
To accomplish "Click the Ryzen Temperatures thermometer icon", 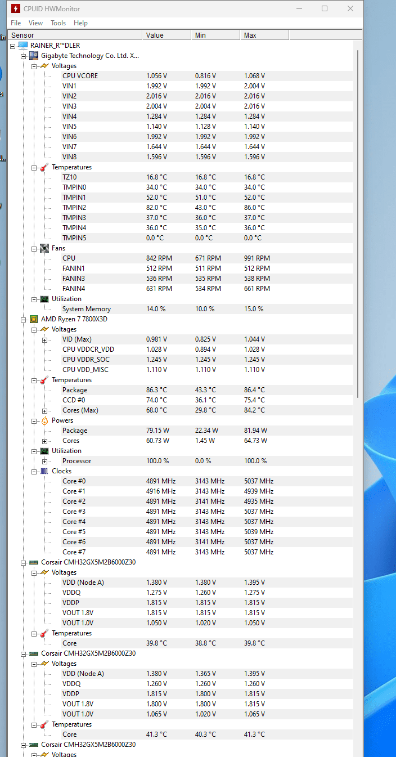I will point(44,380).
